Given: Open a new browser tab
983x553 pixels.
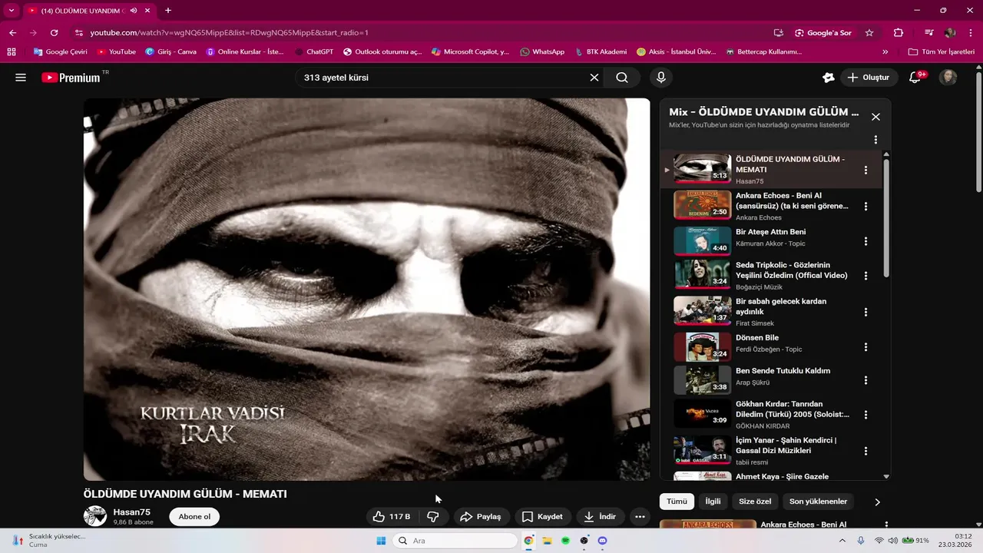Looking at the screenshot, I should click(x=168, y=11).
